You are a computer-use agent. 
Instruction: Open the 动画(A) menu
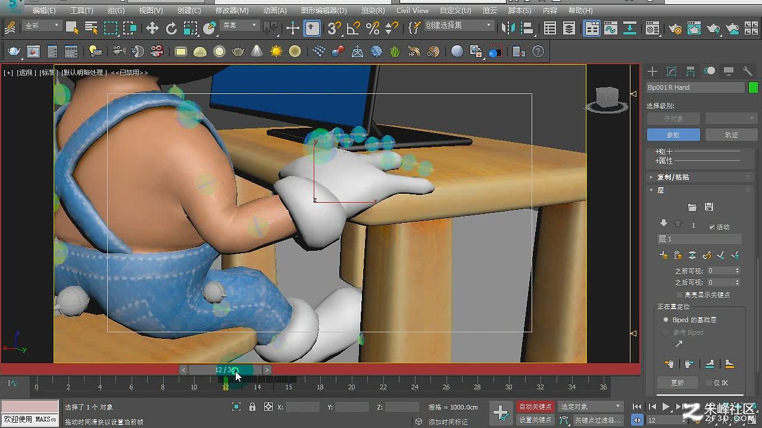click(274, 11)
